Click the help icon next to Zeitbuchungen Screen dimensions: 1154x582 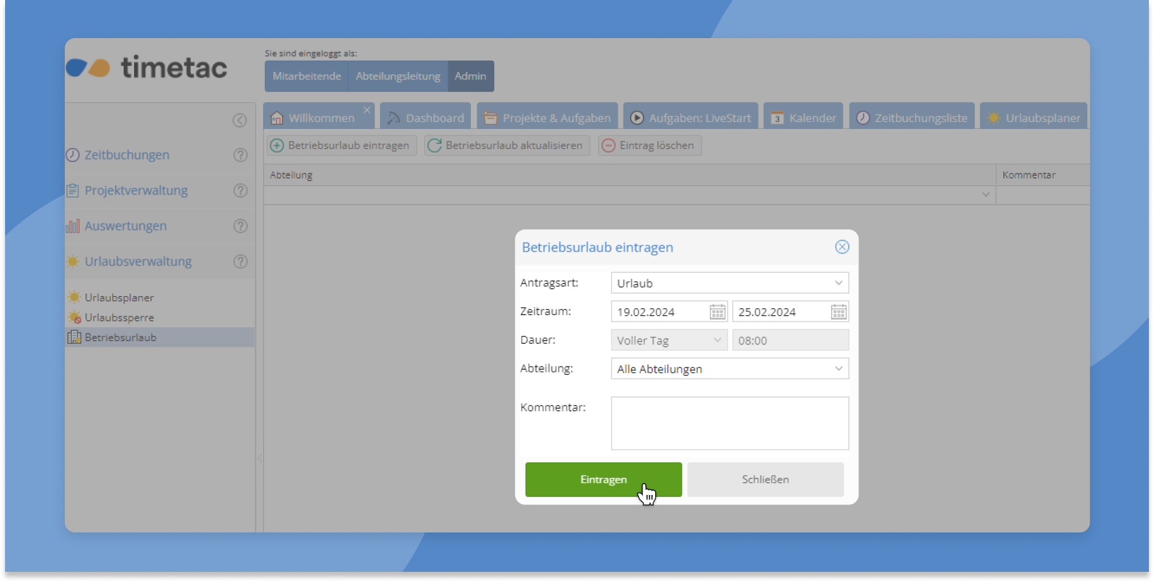point(240,155)
